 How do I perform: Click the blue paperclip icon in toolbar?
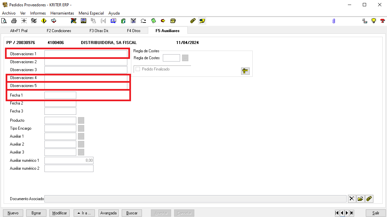click(334, 21)
